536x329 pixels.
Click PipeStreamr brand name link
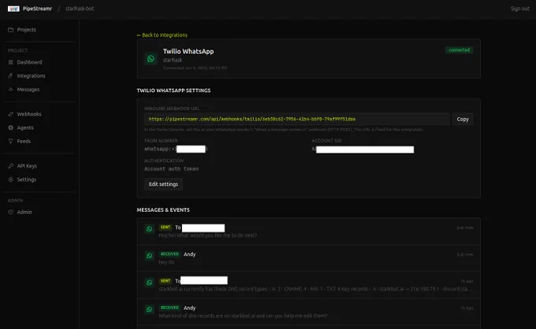pos(37,9)
